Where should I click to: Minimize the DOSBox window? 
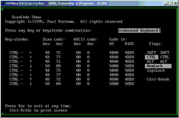point(166,3)
